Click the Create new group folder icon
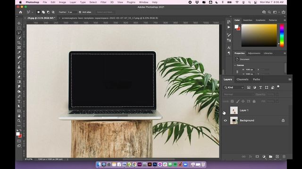Viewport: 302px width, 169px height. coord(270,156)
